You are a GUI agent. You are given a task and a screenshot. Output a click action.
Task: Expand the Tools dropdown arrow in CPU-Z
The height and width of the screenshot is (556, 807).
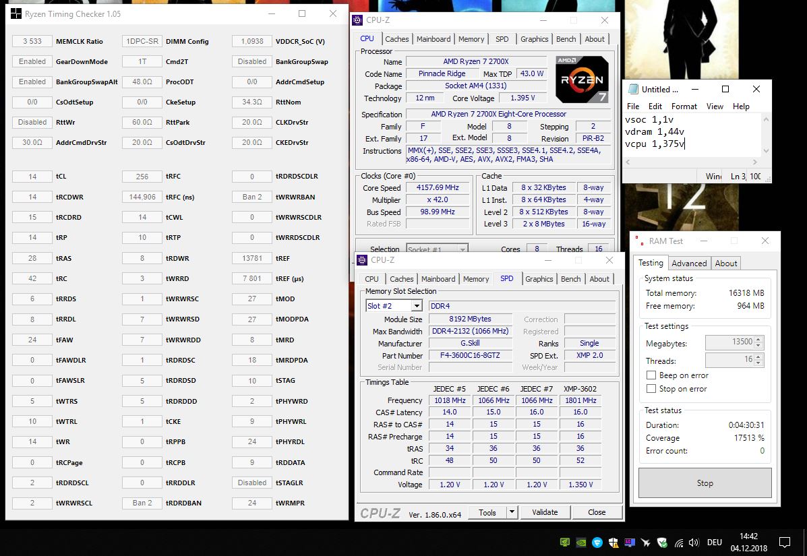tap(512, 512)
